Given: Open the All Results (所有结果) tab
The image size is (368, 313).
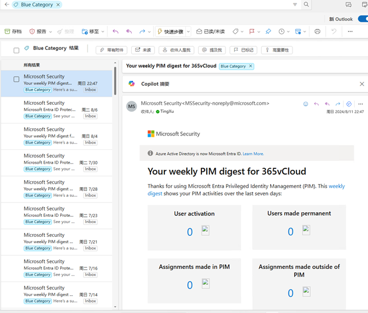Looking at the screenshot, I should tap(31, 65).
